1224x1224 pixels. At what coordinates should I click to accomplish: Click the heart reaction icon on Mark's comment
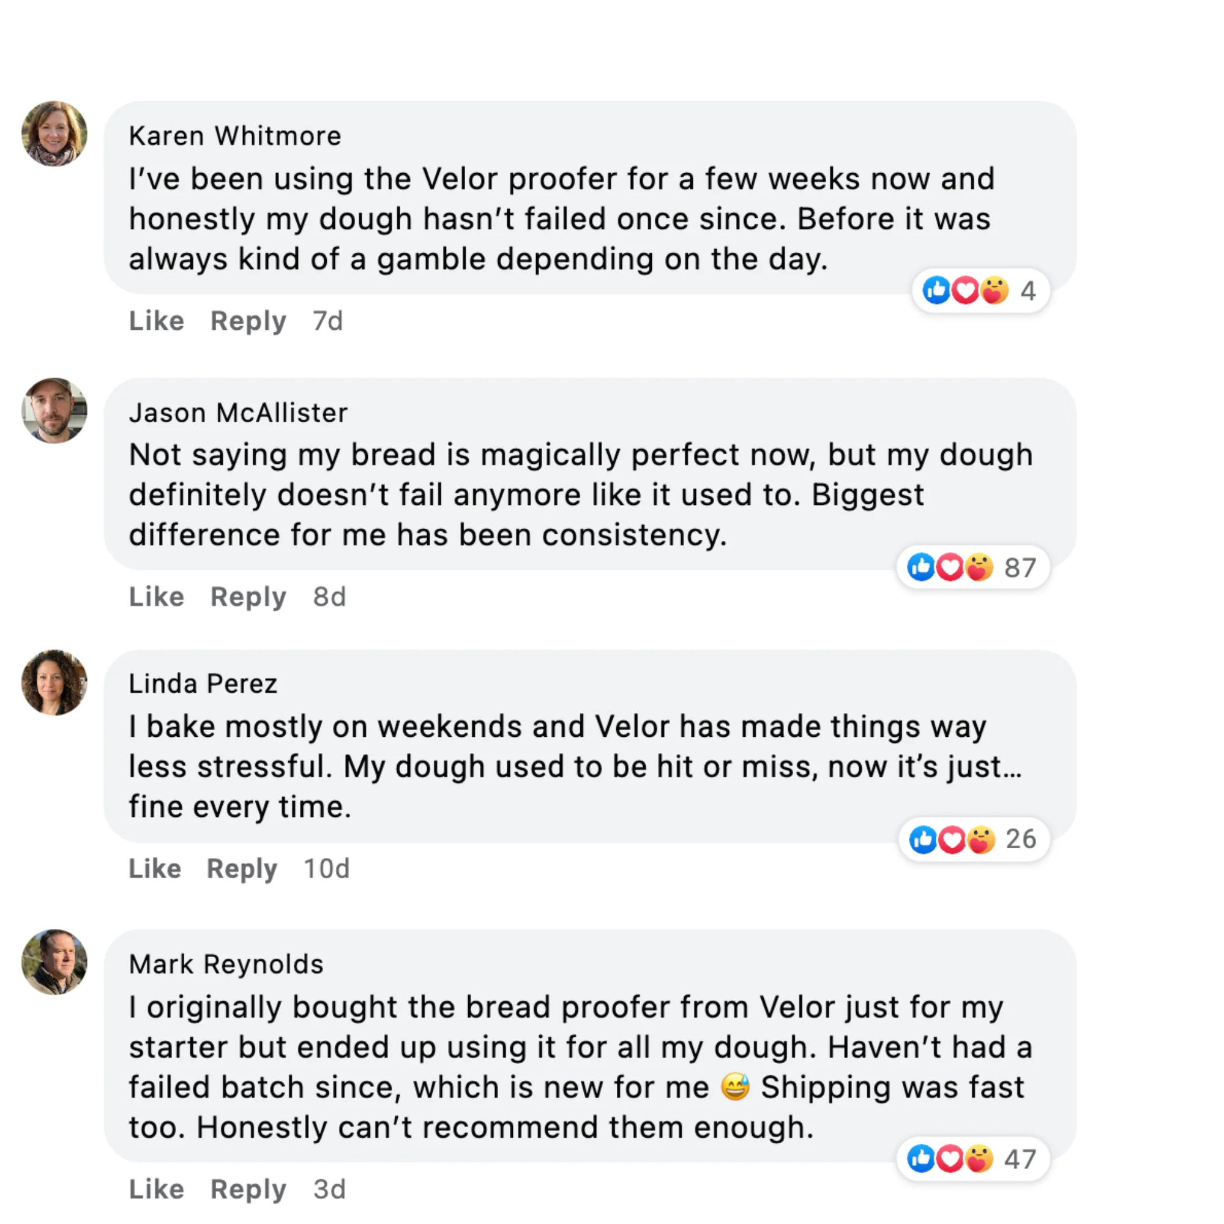tap(950, 1159)
